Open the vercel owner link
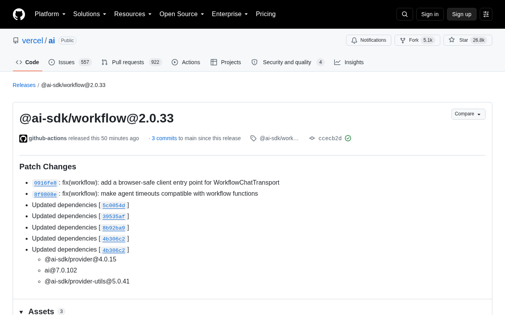 (x=32, y=41)
